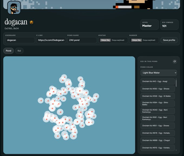
Task: Select Onchain Koi #358 - Egg - Ki Bekko
Action: 157,96
